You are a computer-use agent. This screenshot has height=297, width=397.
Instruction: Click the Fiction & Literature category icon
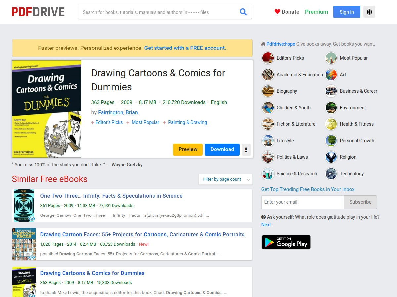[x=268, y=124]
